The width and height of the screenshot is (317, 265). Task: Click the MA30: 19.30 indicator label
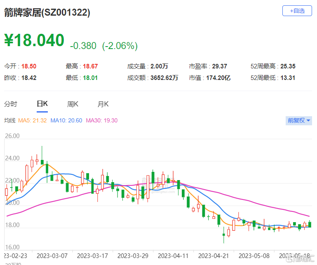point(102,120)
